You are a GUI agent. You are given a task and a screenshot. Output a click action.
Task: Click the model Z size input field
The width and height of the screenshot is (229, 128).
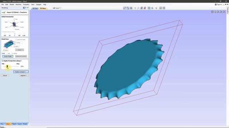[19, 43]
